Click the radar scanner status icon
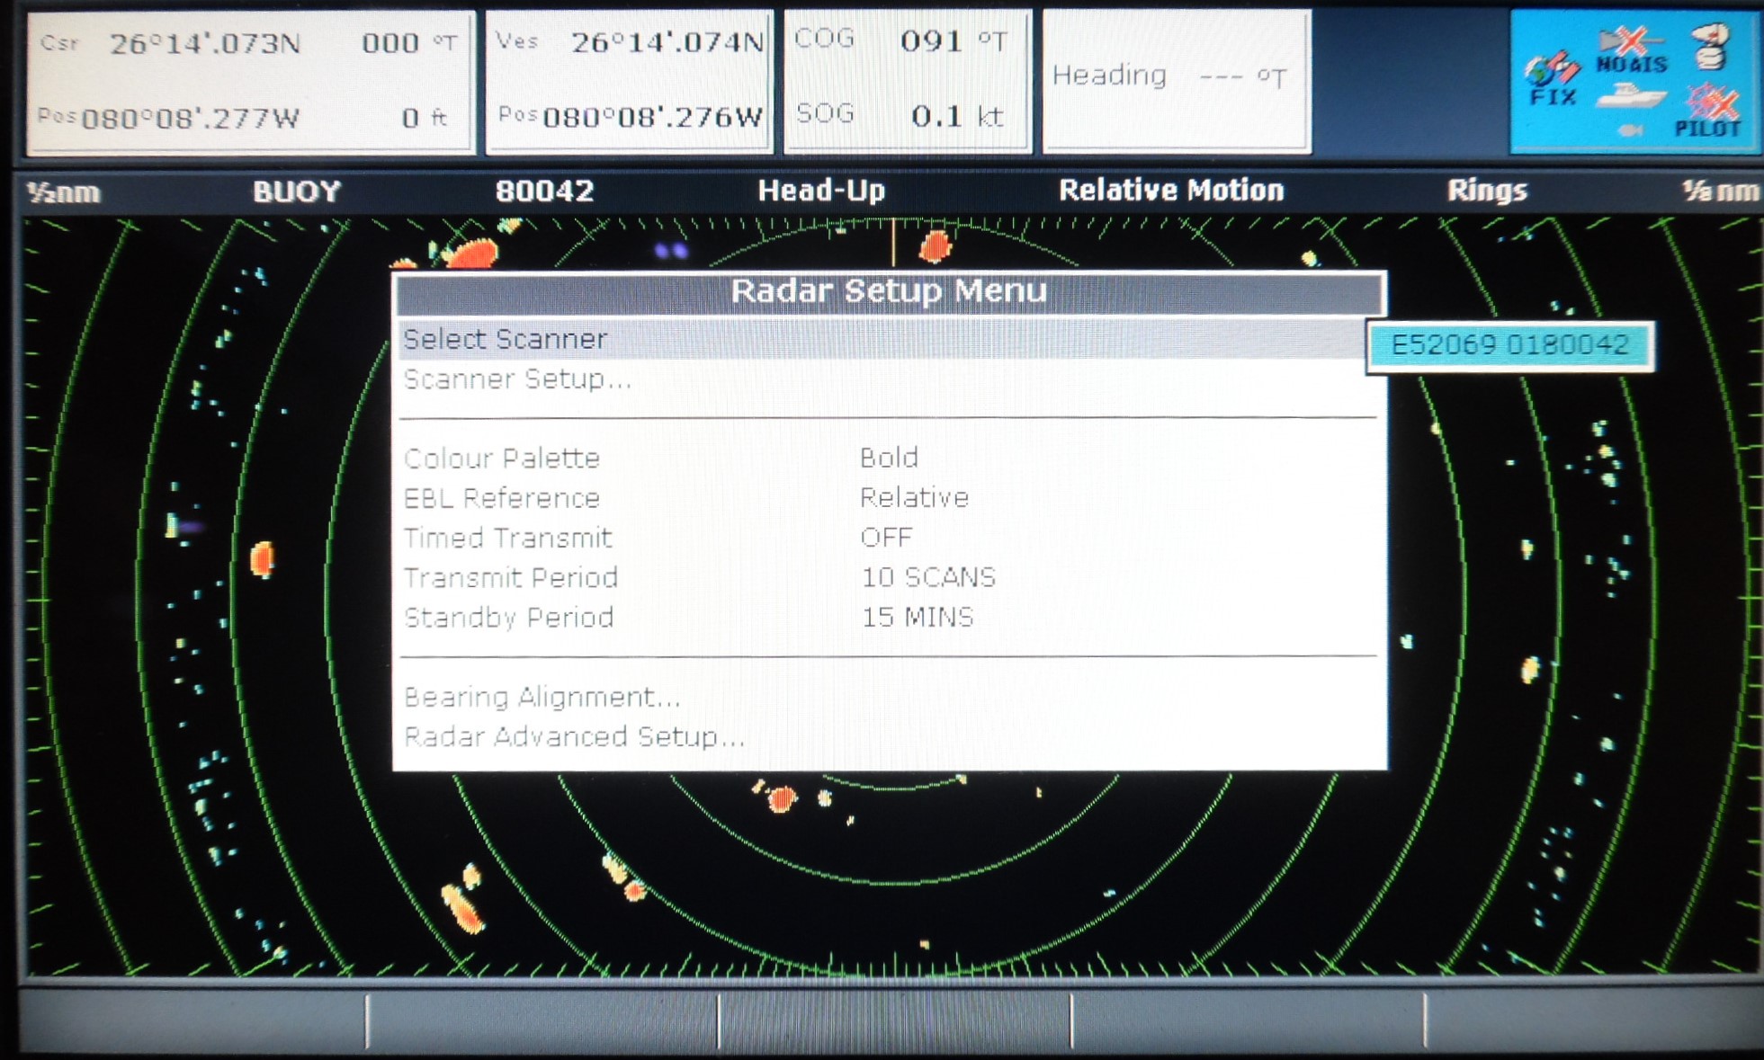The height and width of the screenshot is (1060, 1764). (x=1711, y=47)
